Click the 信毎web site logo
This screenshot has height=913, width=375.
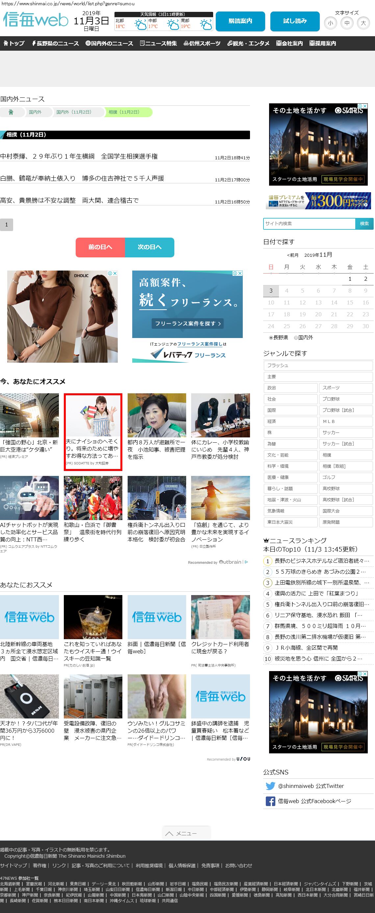pos(36,20)
